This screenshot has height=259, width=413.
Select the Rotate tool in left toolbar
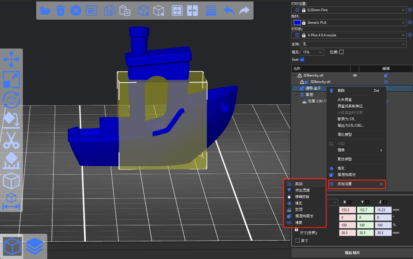[x=11, y=100]
